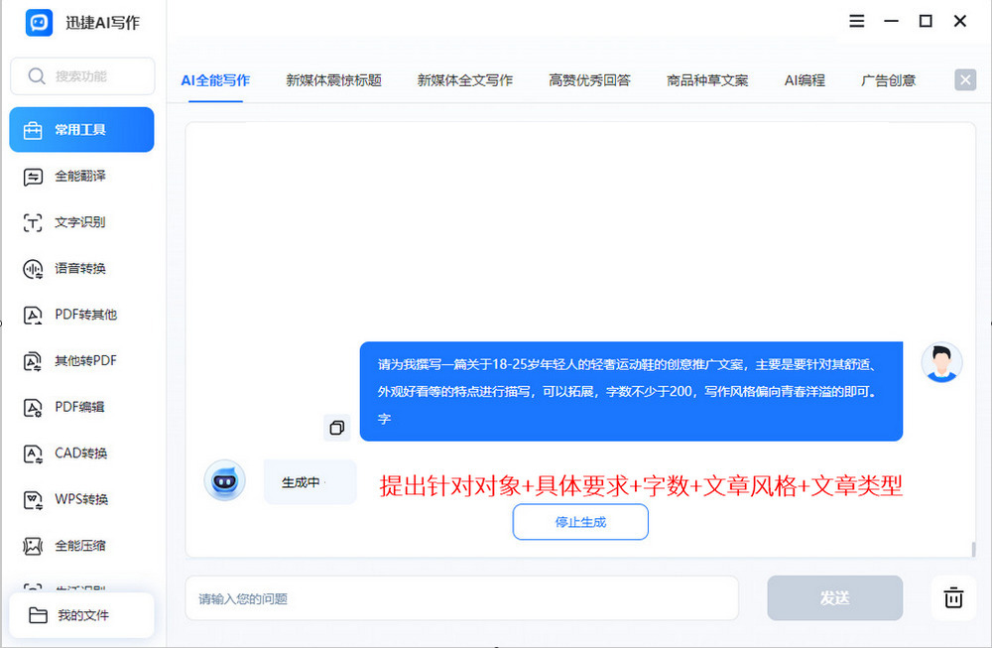Click the question input field at the bottom
The height and width of the screenshot is (648, 992).
459,597
